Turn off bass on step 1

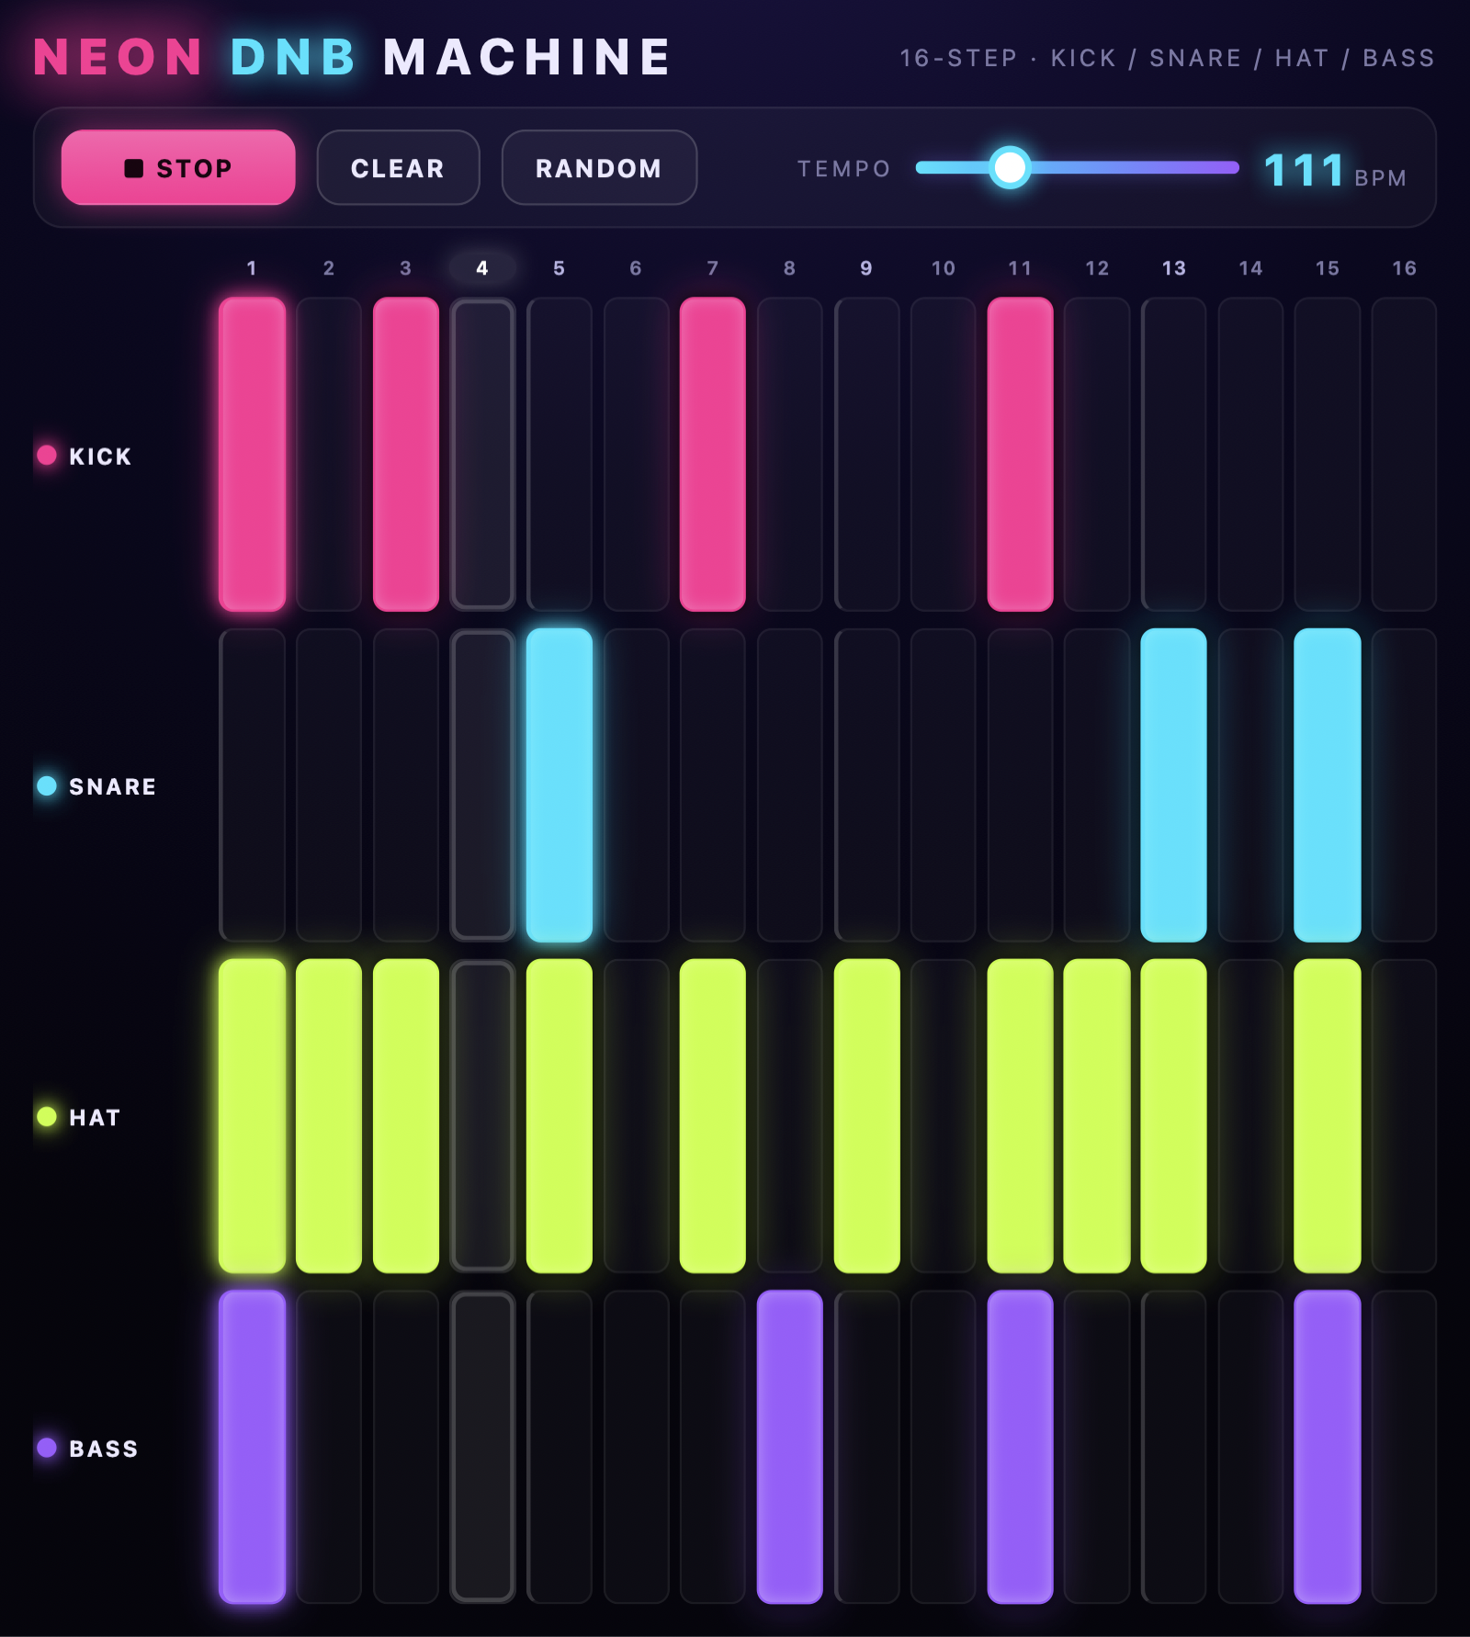click(x=252, y=1447)
